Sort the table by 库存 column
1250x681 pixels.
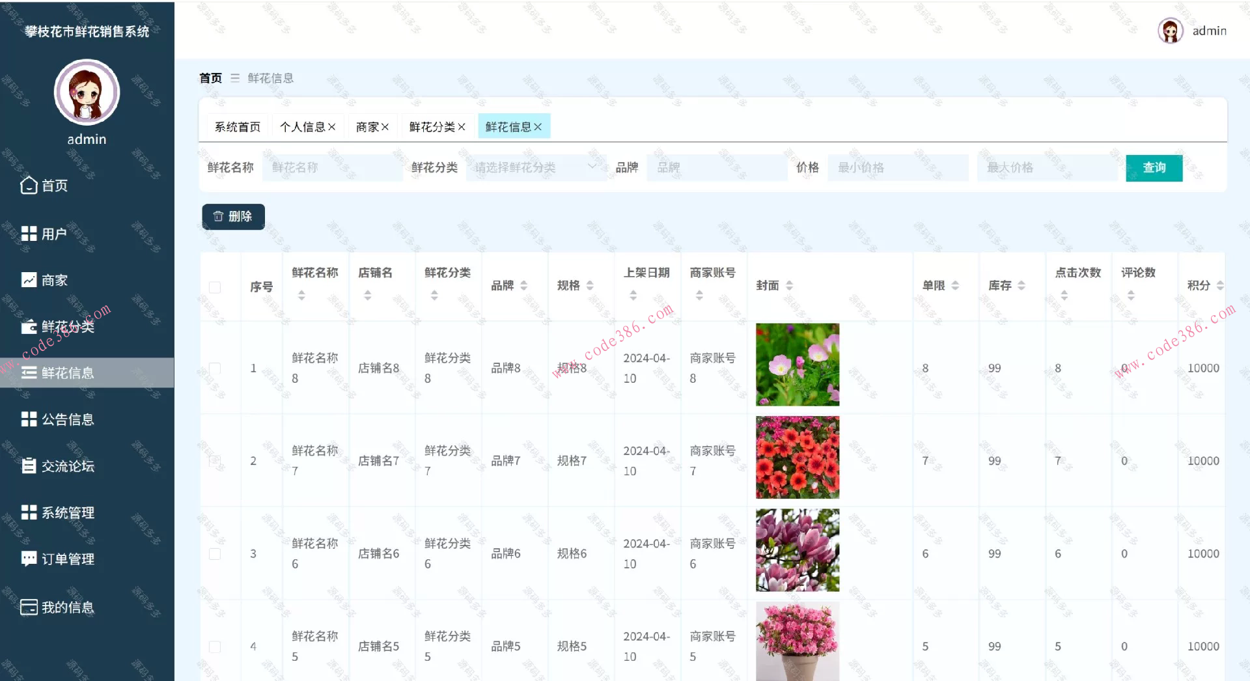pos(1020,285)
